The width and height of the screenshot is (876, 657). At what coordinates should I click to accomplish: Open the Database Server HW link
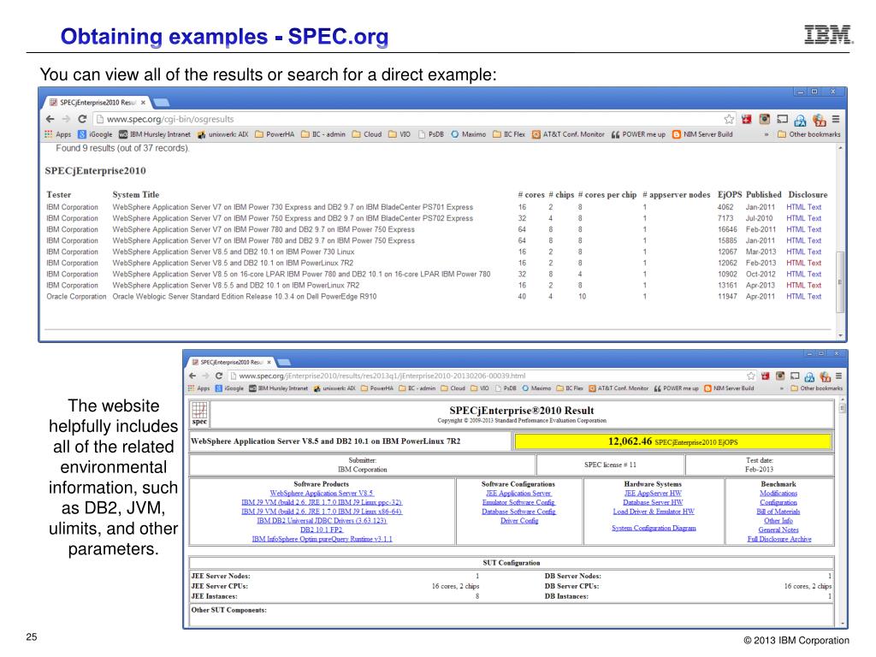pyautogui.click(x=653, y=502)
